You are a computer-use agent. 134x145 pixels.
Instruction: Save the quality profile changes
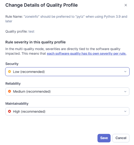point(104,138)
